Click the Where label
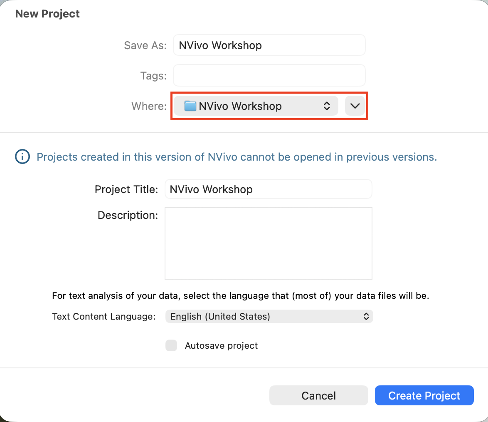This screenshot has width=488, height=422. tap(149, 106)
